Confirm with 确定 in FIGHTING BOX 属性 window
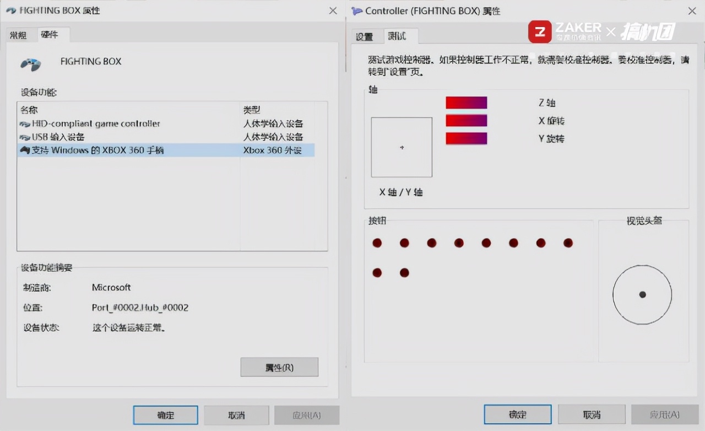This screenshot has height=431, width=705. (166, 415)
